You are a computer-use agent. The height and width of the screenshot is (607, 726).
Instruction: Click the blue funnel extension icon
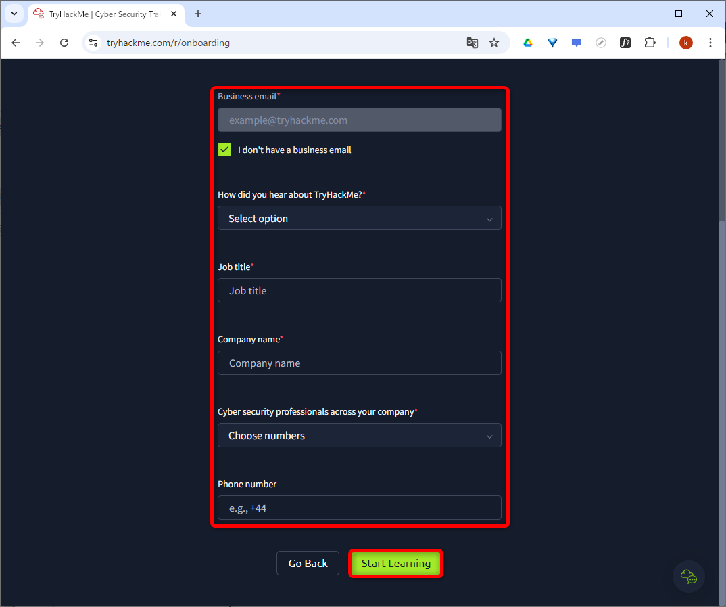552,43
